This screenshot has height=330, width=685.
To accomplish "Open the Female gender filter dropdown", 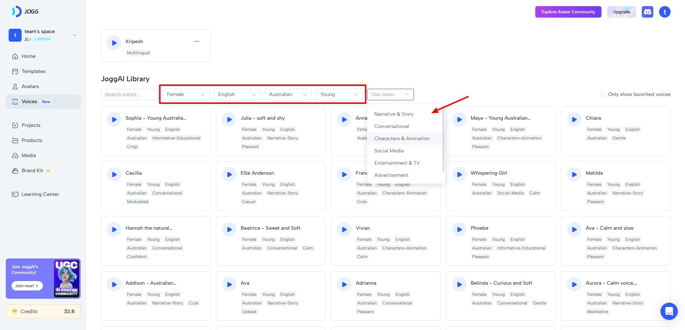I will pyautogui.click(x=185, y=95).
